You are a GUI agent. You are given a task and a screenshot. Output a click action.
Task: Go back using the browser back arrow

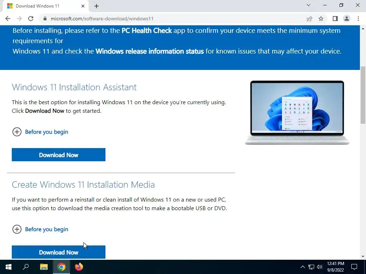click(8, 19)
